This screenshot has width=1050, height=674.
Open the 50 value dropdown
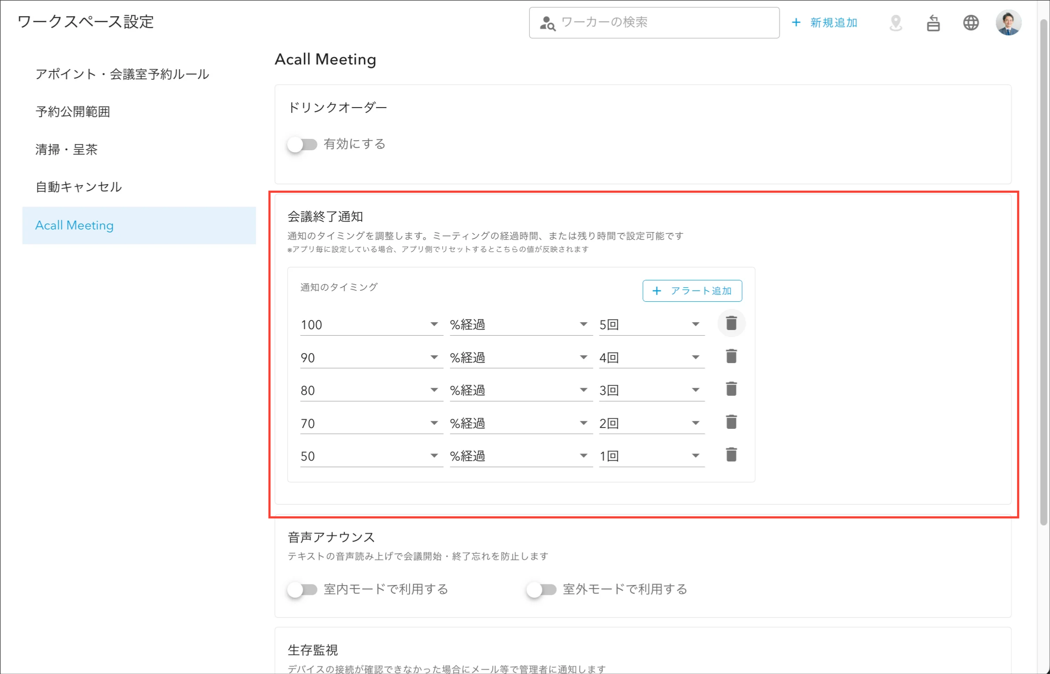click(371, 456)
